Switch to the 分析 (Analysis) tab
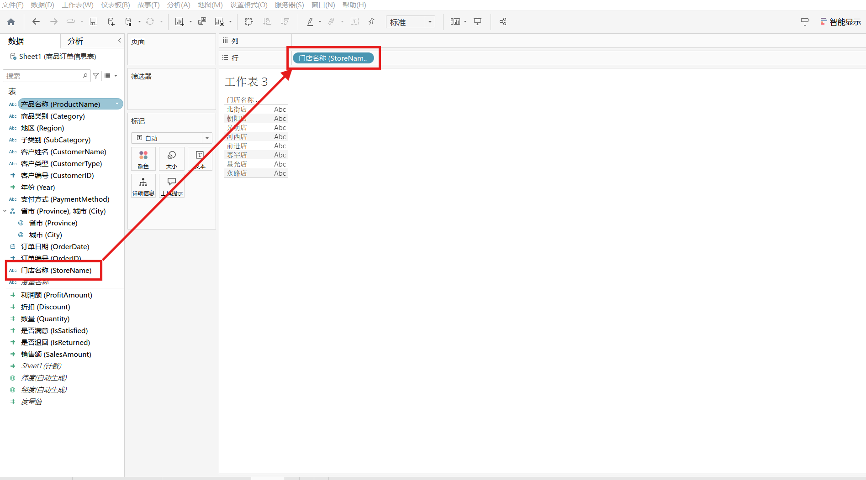 coord(75,41)
